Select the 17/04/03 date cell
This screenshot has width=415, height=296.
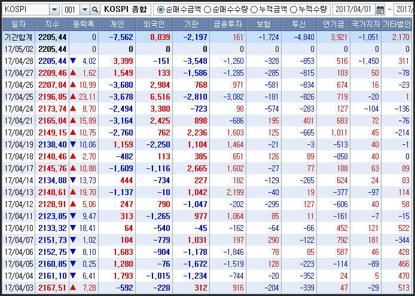pyautogui.click(x=19, y=288)
